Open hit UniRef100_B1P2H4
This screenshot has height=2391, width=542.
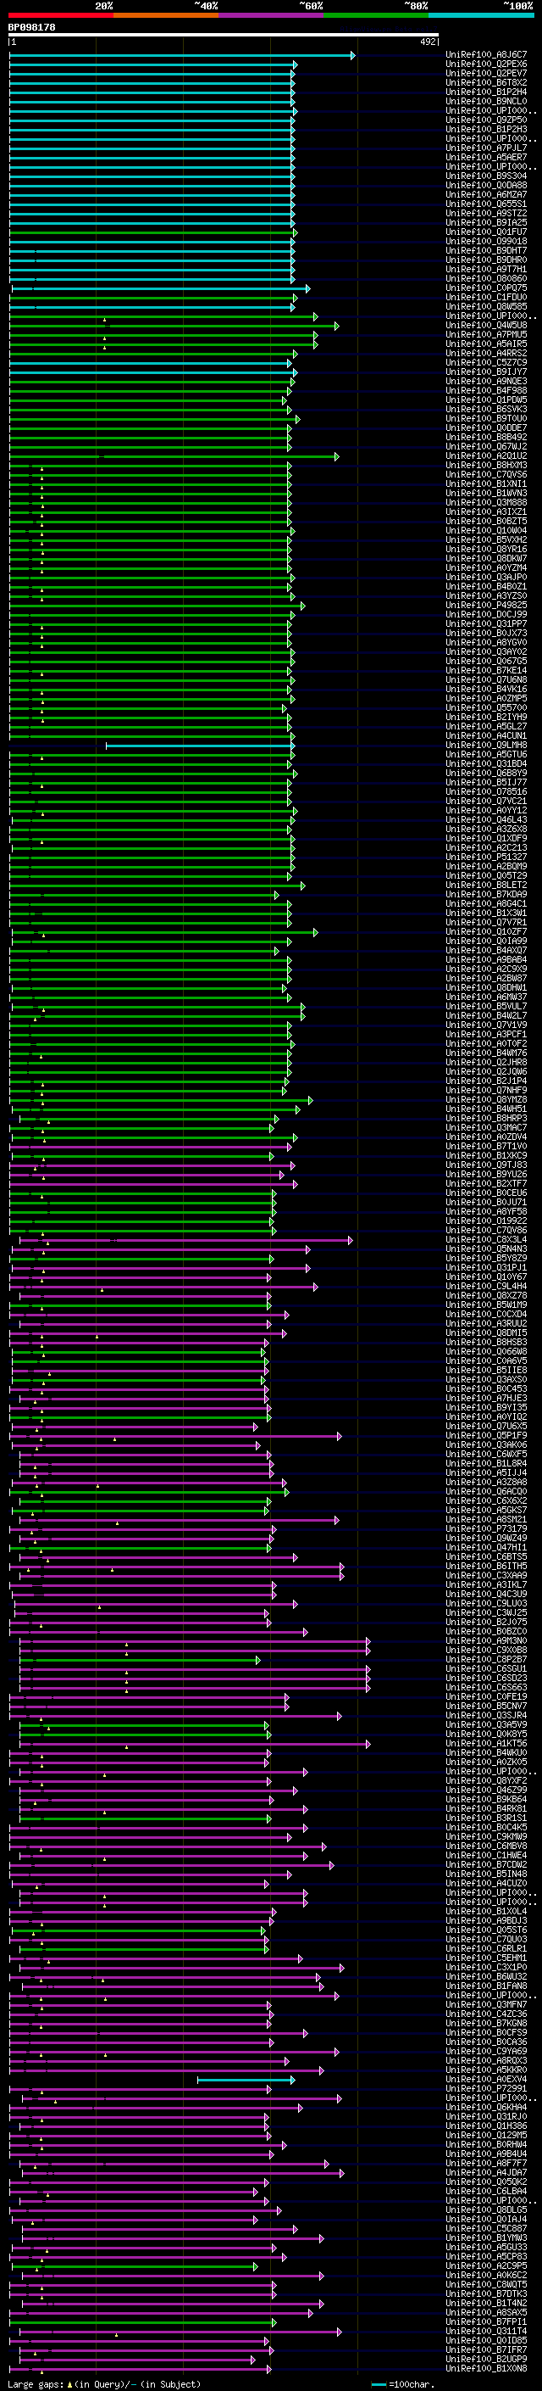pyautogui.click(x=486, y=92)
